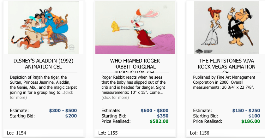Viewport: 265px width, 138px height.
Task: Open The Flintstones Viva Rock Vegas title
Action: tap(226, 63)
